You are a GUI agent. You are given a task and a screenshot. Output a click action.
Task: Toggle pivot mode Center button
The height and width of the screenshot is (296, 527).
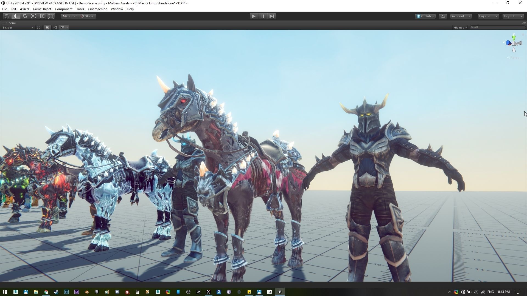[x=70, y=16]
